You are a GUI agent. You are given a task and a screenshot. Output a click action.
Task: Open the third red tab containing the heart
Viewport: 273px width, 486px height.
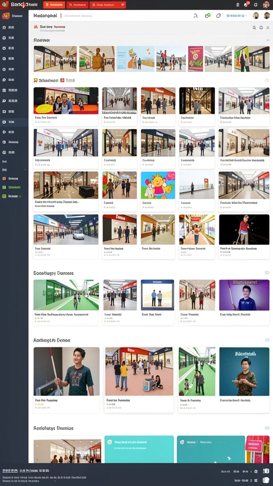[108, 5]
